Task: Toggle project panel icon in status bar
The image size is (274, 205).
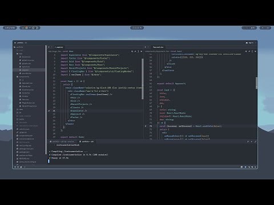Action: click(15, 167)
